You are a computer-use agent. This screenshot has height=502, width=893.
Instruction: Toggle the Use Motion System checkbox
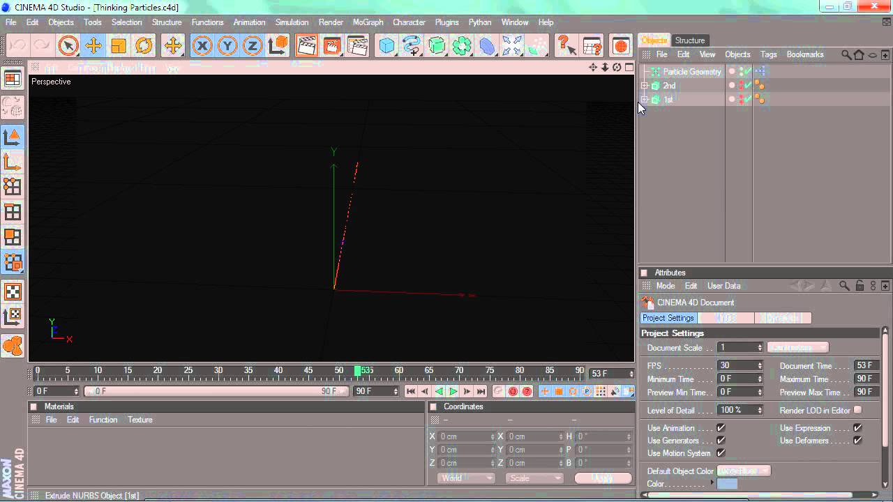pyautogui.click(x=721, y=453)
